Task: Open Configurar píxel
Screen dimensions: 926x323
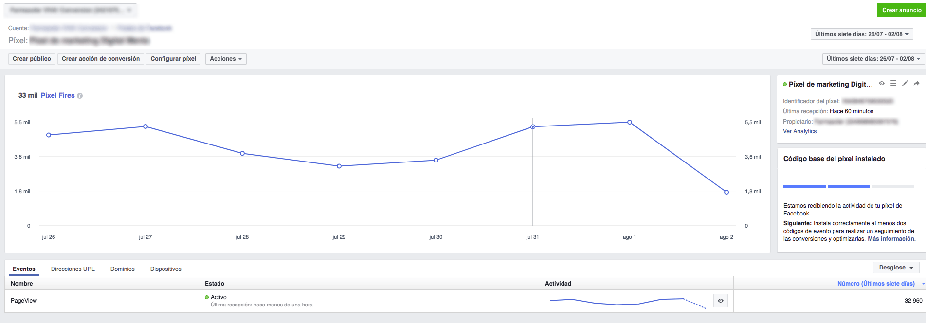Action: (173, 59)
